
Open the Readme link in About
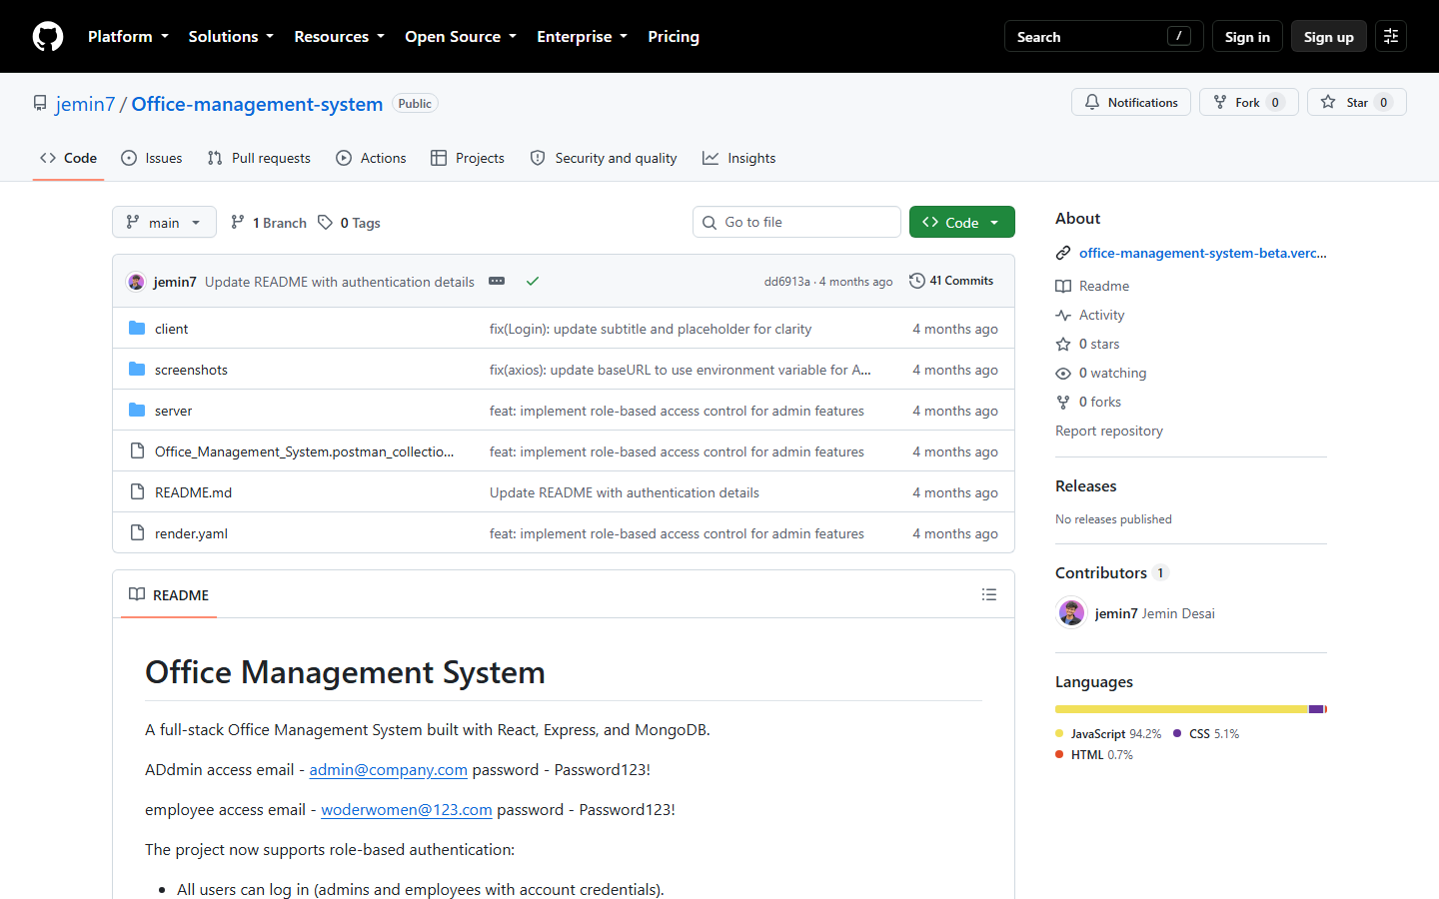[x=1092, y=286]
